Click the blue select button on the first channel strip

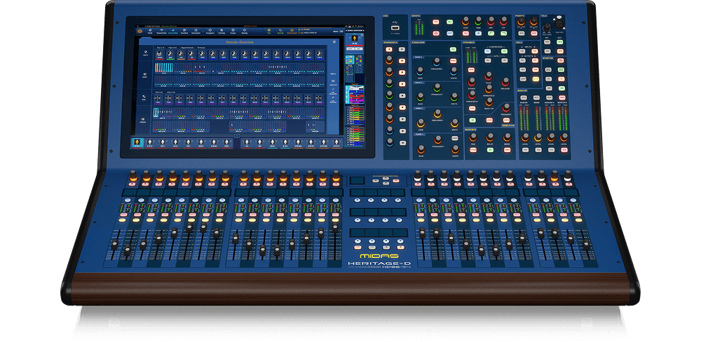(128, 200)
